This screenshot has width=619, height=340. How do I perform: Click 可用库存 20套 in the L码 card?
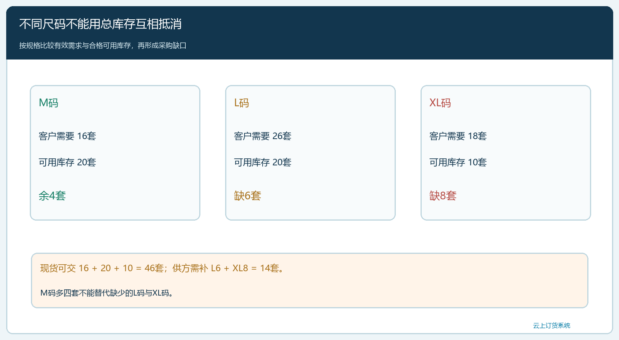pyautogui.click(x=263, y=162)
